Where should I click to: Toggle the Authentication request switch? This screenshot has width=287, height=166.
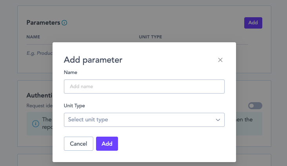[255, 106]
